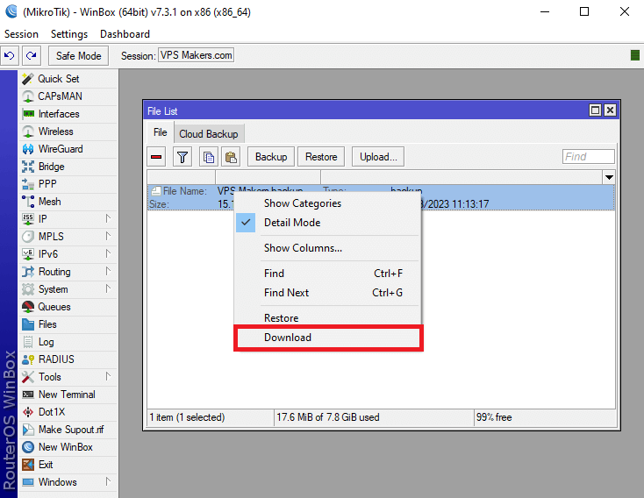Click the filter funnel icon
The image size is (644, 498).
tap(182, 157)
